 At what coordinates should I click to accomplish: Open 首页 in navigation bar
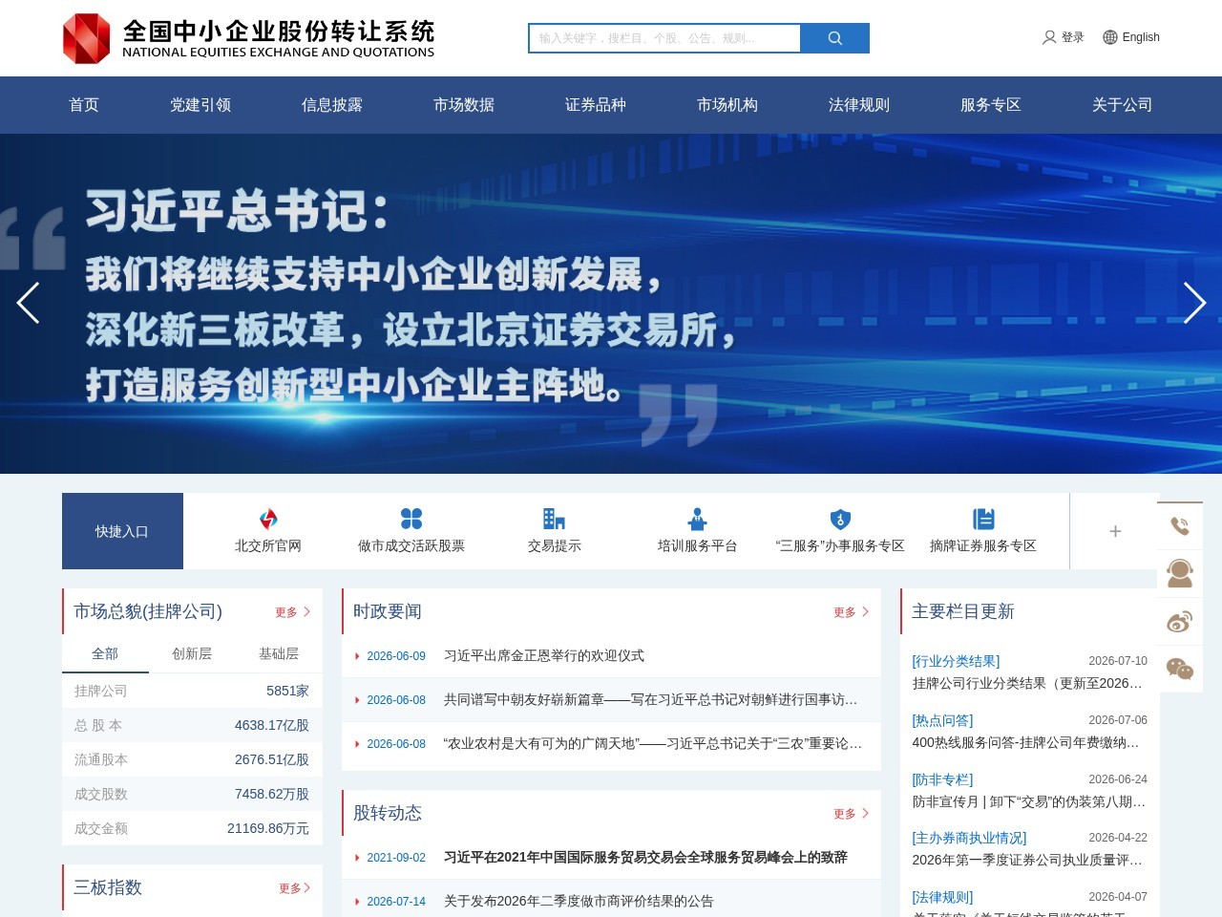pyautogui.click(x=84, y=105)
